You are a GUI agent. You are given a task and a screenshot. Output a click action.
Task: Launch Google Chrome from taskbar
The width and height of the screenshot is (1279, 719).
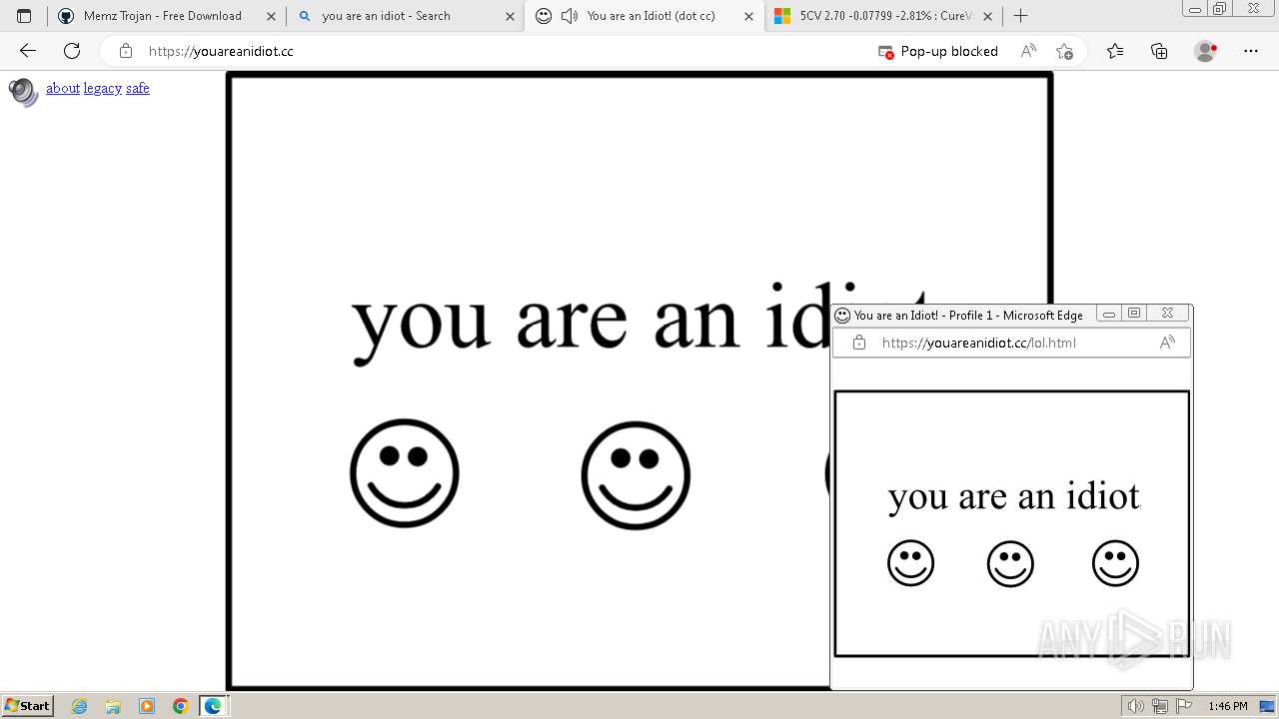(181, 706)
